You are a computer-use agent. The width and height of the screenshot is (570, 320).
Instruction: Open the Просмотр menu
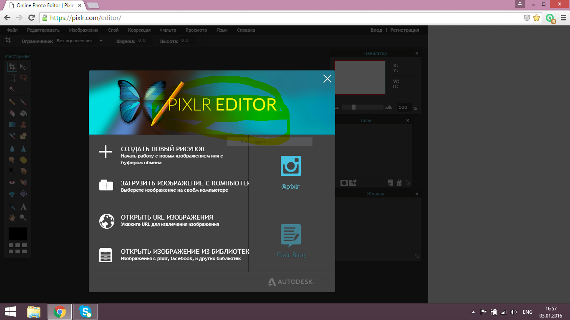click(x=196, y=30)
